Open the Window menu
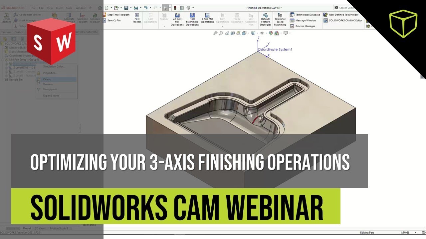This screenshot has height=239, width=426. click(x=80, y=8)
